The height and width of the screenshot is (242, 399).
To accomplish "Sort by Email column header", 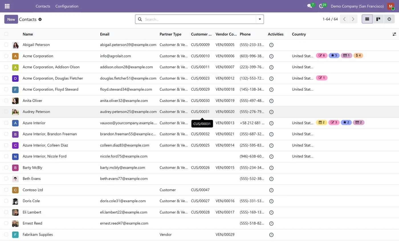I will (105, 34).
